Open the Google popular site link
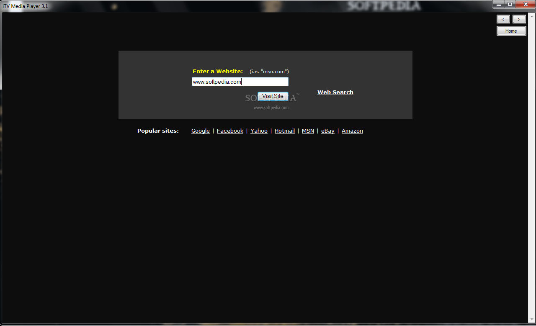Viewport: 536px width, 326px height. pyautogui.click(x=201, y=131)
